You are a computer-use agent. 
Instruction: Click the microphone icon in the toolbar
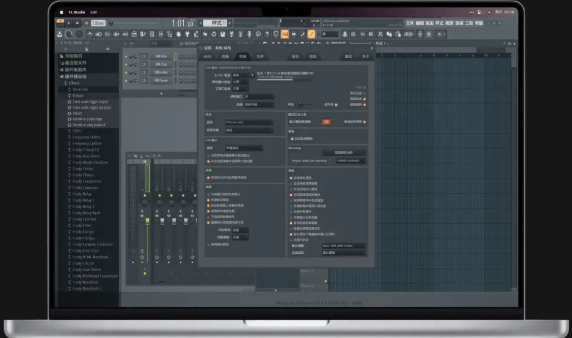(x=249, y=34)
